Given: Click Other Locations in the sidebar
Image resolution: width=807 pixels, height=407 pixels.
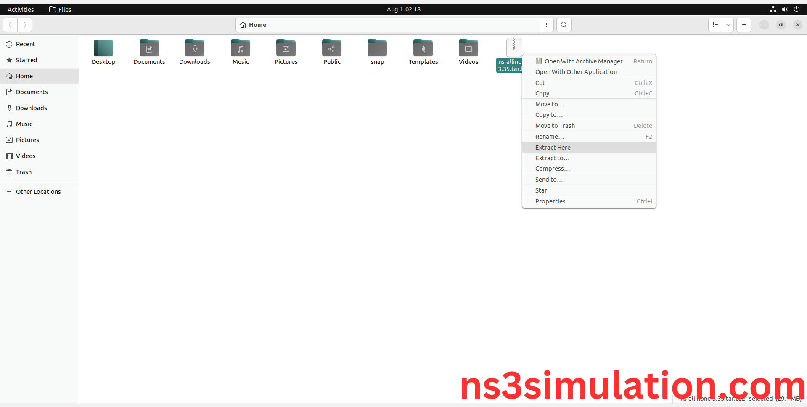Looking at the screenshot, I should tap(38, 191).
